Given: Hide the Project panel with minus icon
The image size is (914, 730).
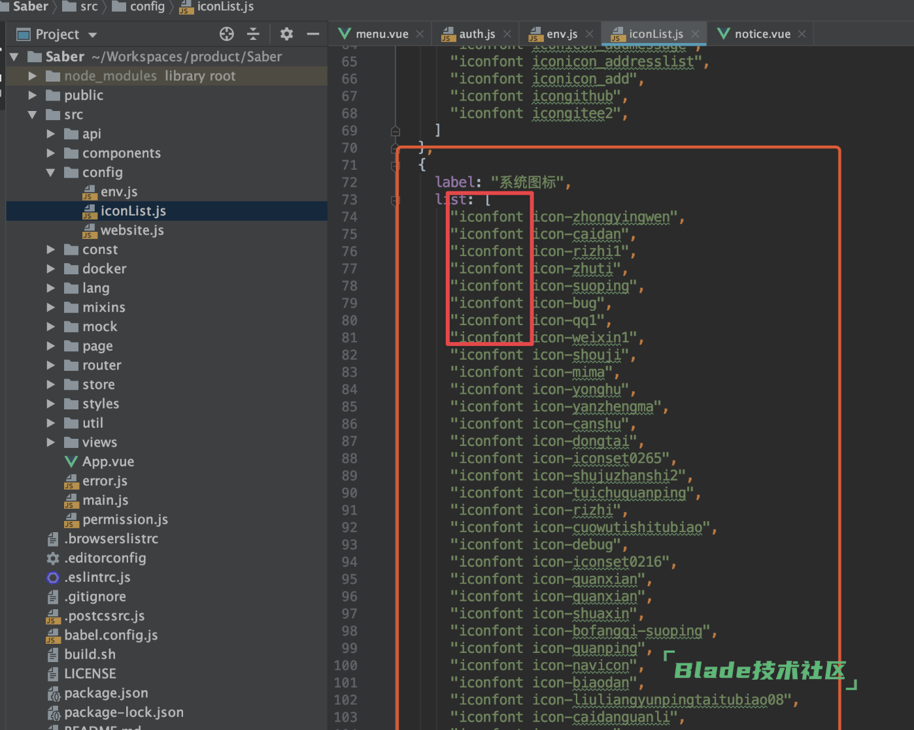Looking at the screenshot, I should pyautogui.click(x=313, y=34).
